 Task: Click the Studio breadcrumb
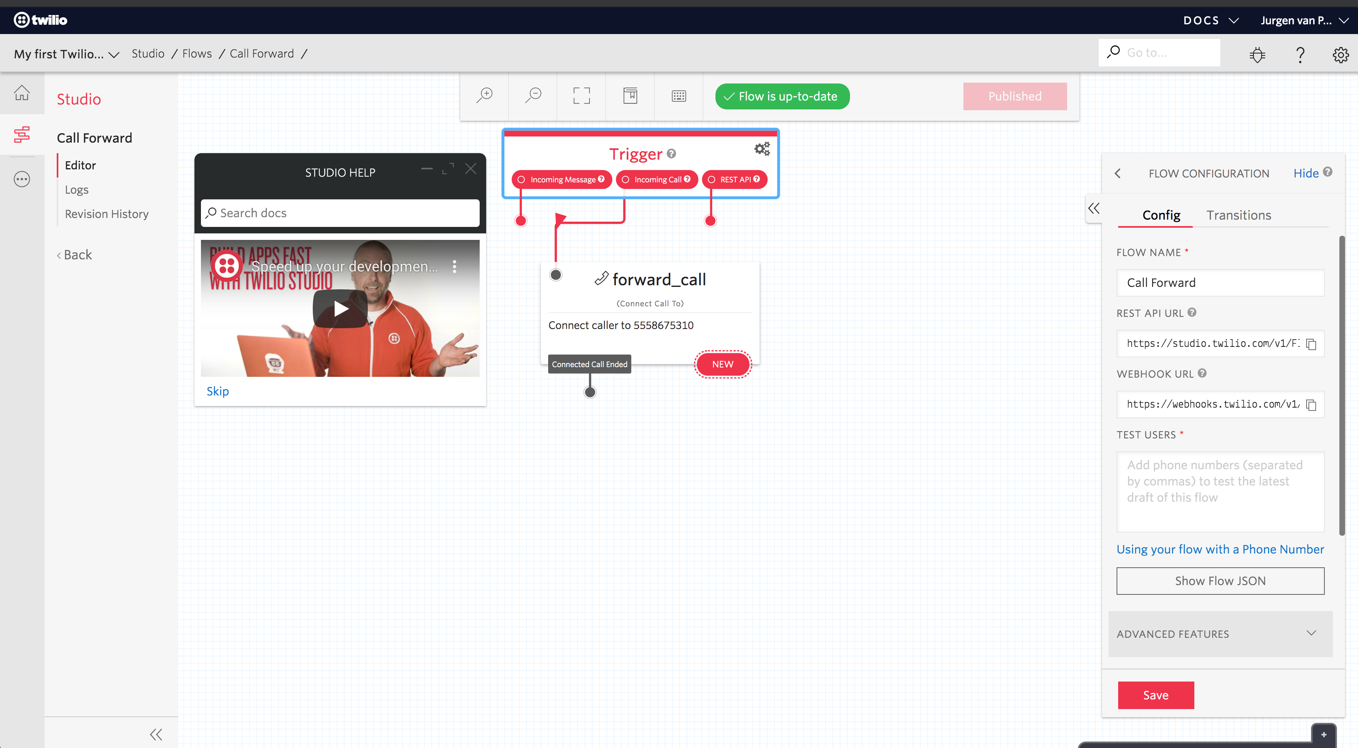[147, 54]
